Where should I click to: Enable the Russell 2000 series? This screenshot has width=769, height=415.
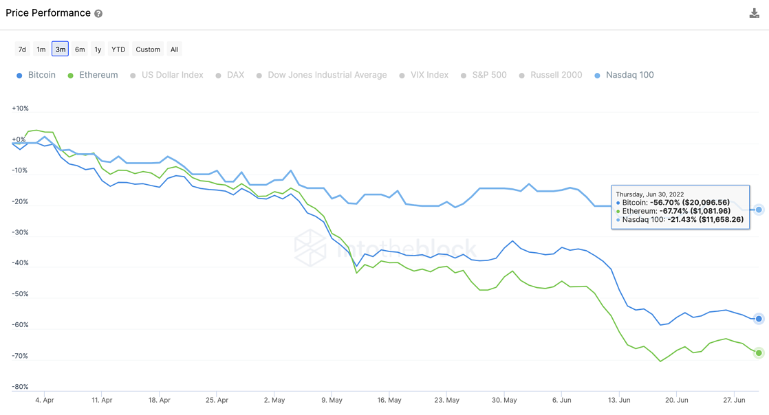pos(551,75)
